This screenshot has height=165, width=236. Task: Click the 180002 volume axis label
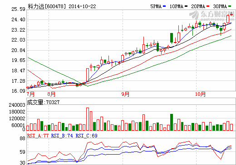tap(17, 112)
